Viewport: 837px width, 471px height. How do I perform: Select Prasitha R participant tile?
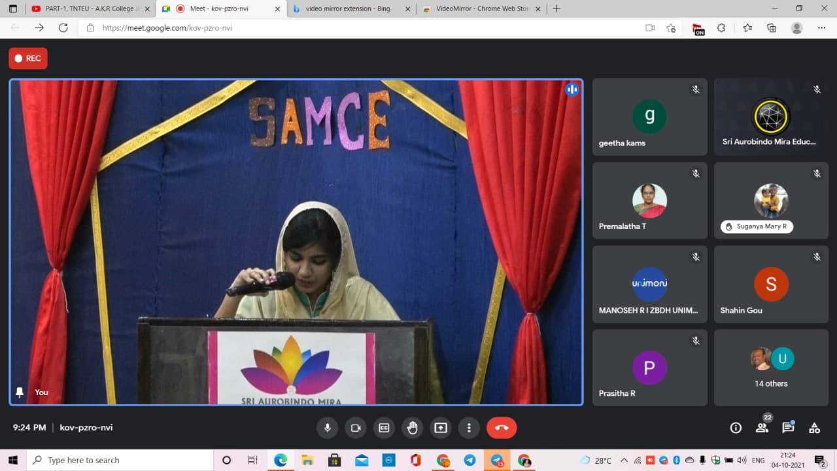650,368
